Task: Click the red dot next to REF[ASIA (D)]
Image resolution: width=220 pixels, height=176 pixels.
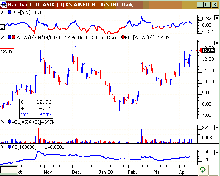Action: [123, 37]
